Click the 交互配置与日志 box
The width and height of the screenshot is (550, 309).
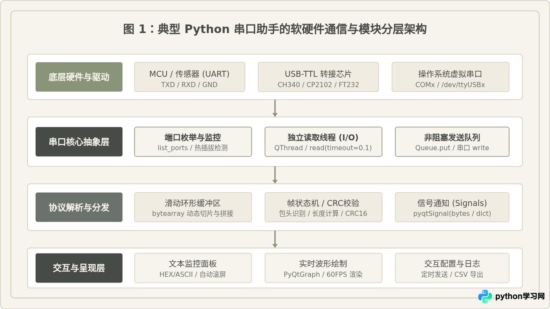click(452, 268)
